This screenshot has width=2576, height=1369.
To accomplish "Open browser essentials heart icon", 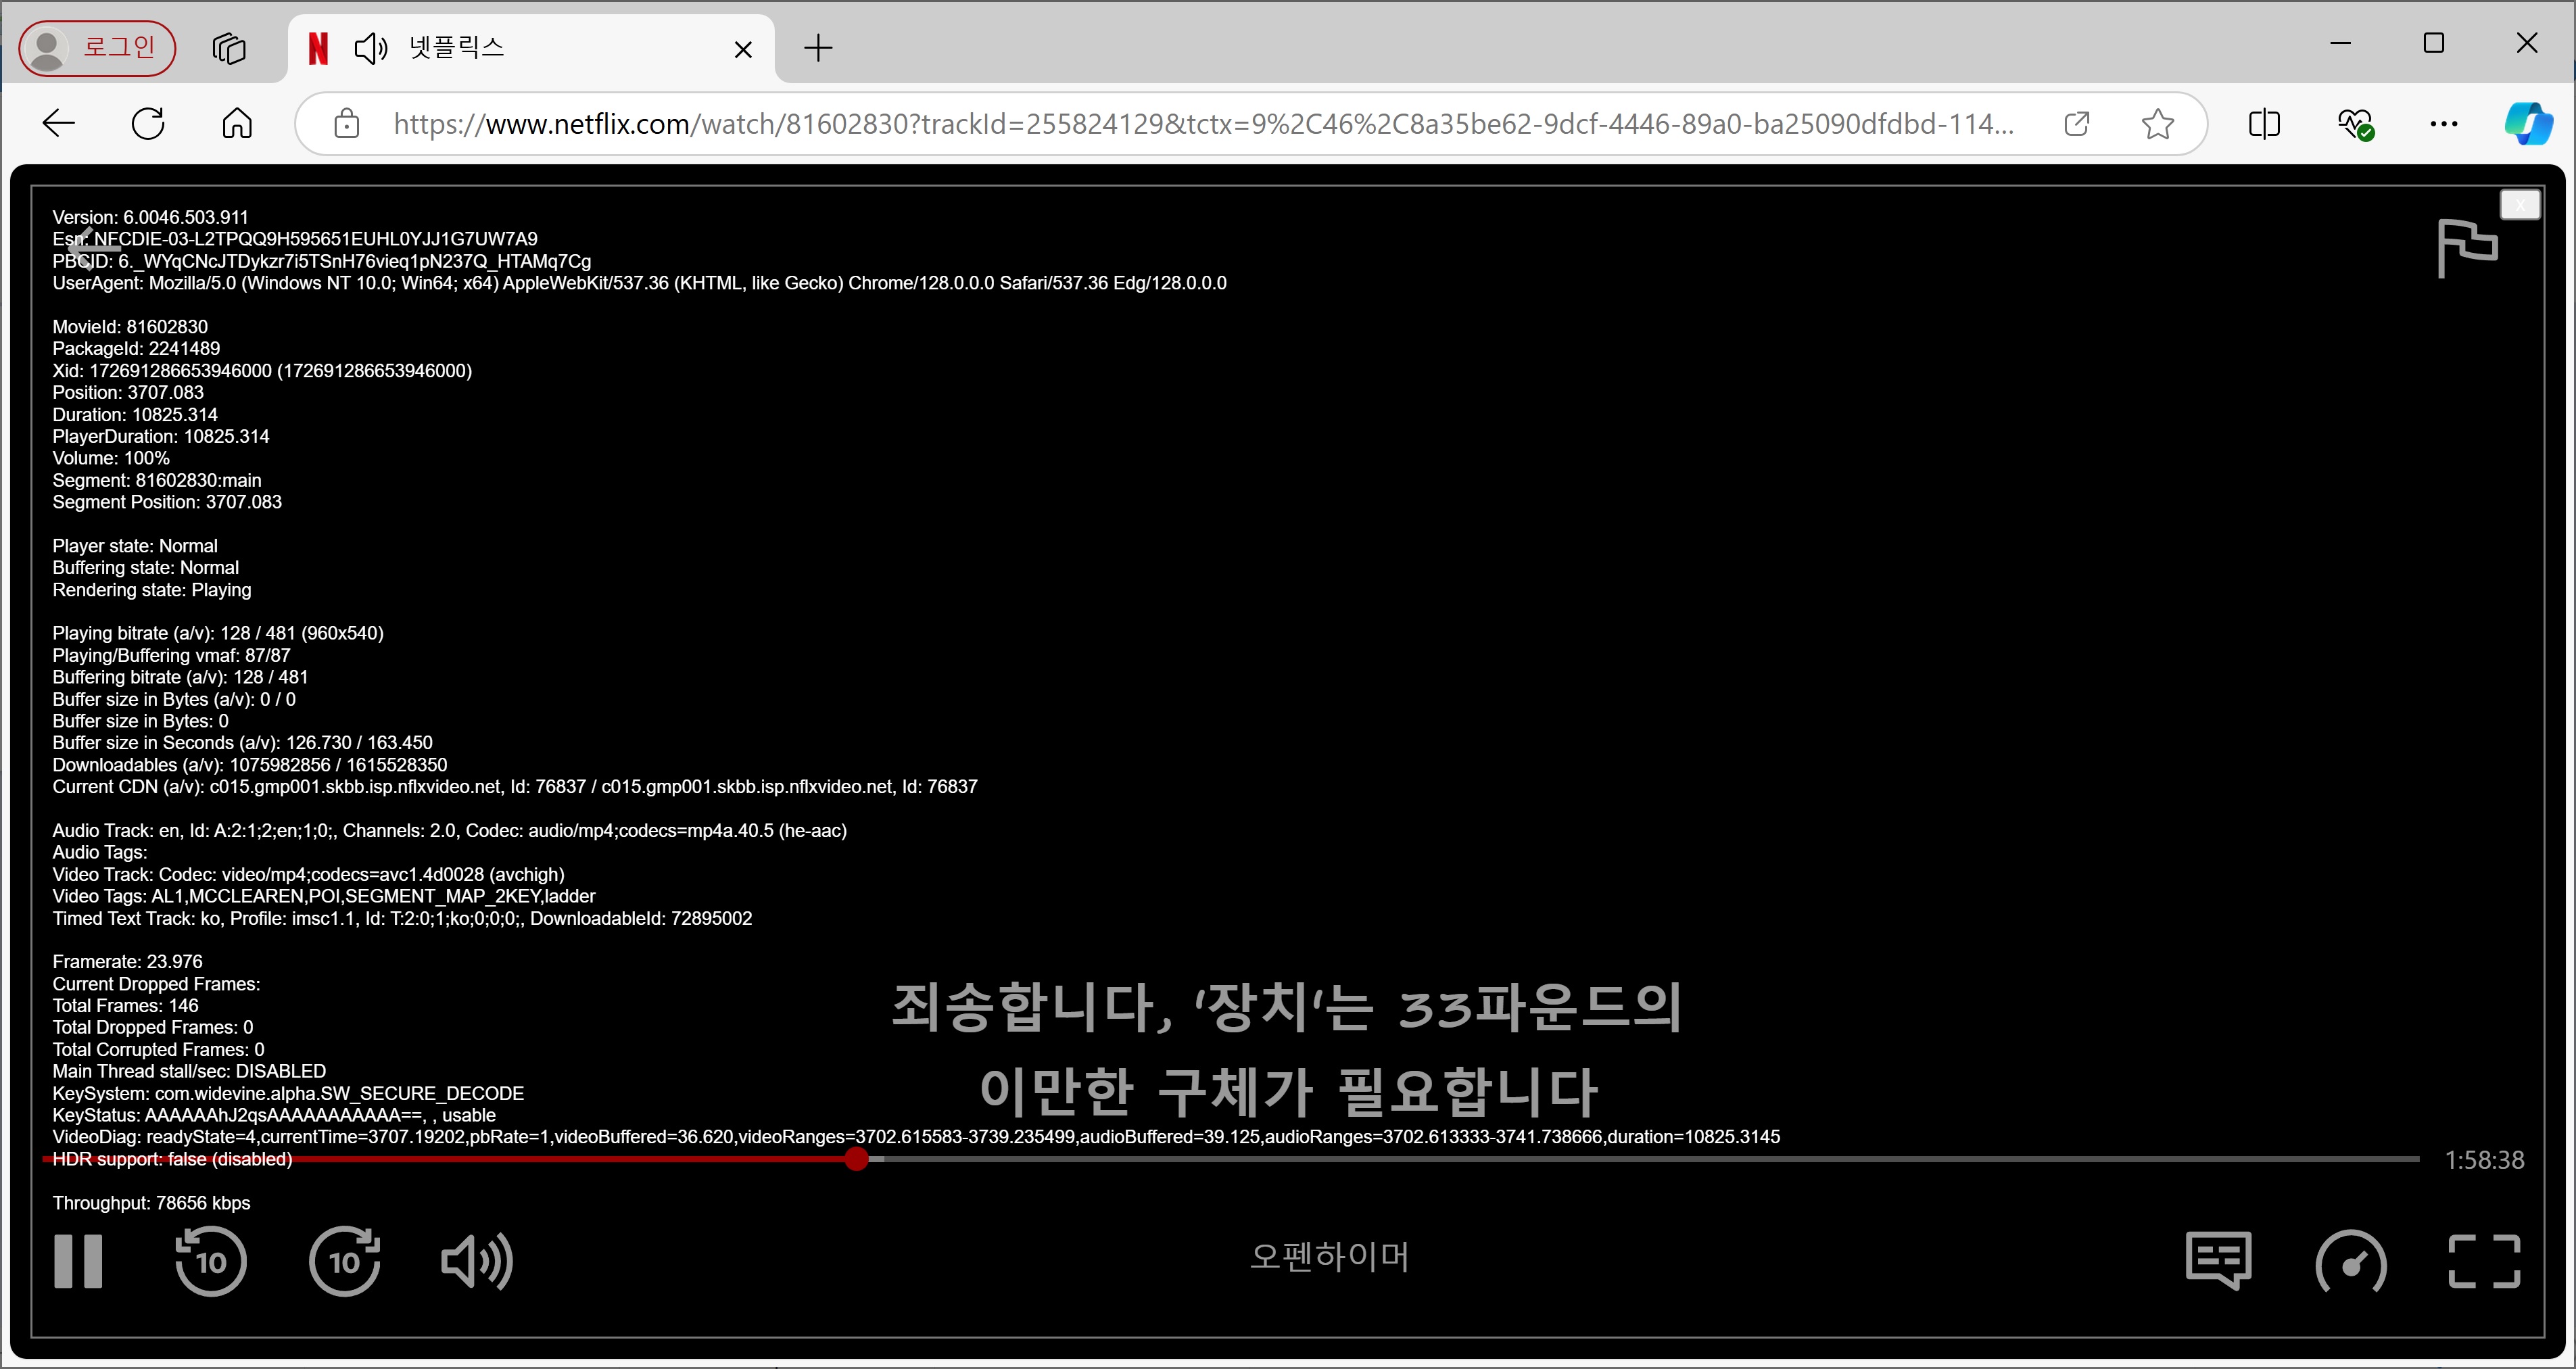I will point(2355,124).
